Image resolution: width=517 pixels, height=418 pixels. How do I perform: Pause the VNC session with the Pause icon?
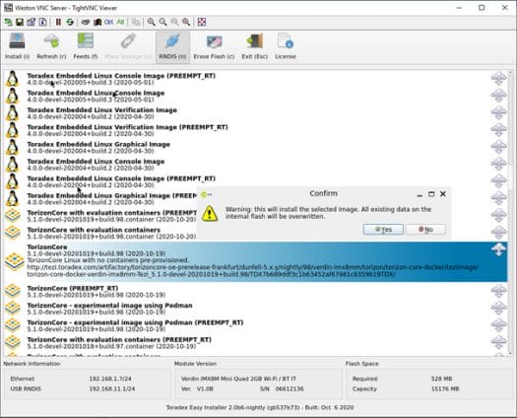pos(58,22)
